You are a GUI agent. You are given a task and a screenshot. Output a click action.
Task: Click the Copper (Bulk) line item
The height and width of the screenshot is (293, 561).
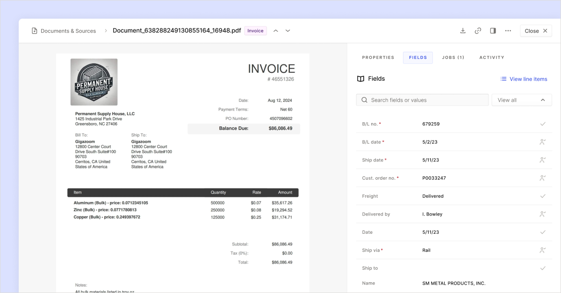click(x=107, y=217)
